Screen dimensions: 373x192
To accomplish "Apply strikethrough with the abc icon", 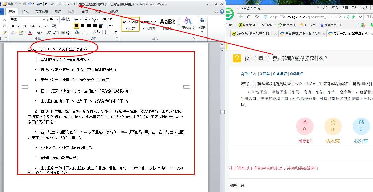I will 34,26.
